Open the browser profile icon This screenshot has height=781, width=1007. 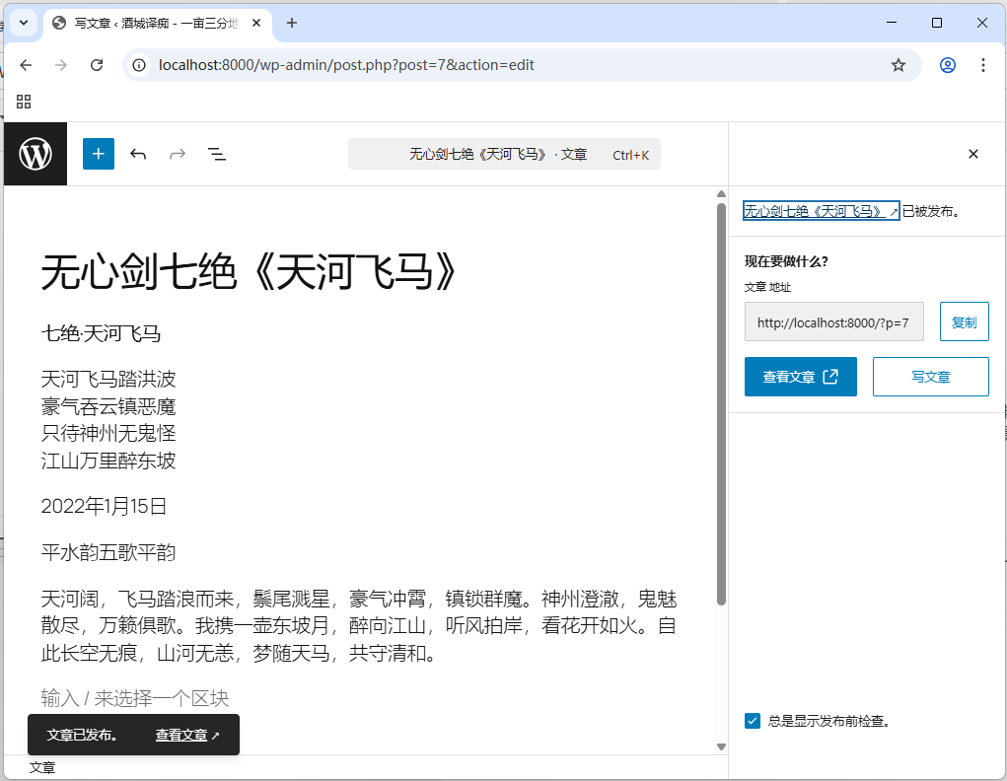[x=947, y=65]
